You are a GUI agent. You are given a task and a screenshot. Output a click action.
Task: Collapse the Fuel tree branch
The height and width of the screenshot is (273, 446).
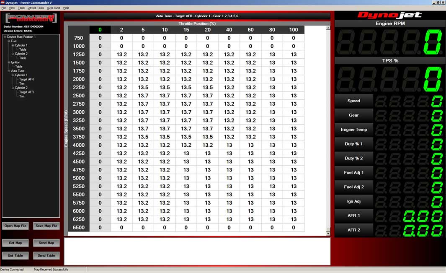click(8, 41)
